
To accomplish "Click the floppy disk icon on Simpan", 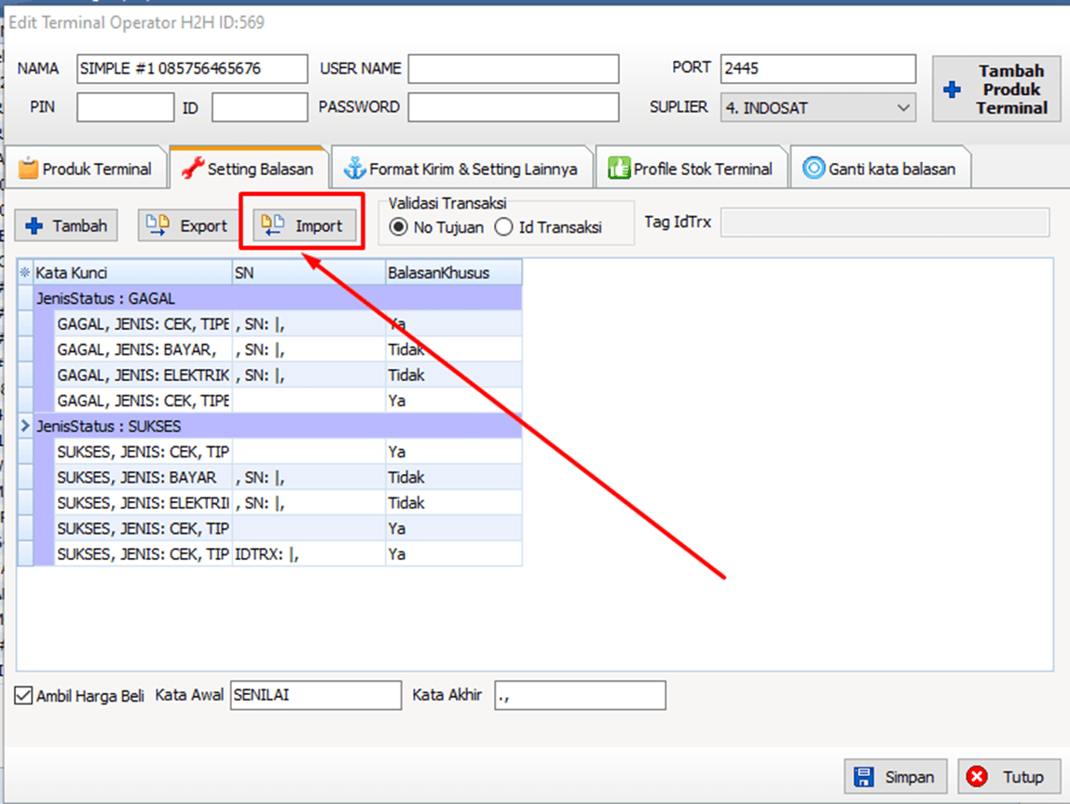I will (x=864, y=777).
